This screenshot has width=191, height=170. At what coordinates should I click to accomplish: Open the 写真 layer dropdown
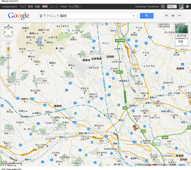[181, 42]
